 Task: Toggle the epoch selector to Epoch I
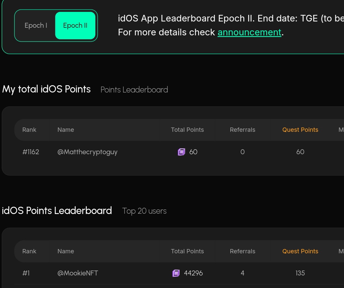point(36,25)
